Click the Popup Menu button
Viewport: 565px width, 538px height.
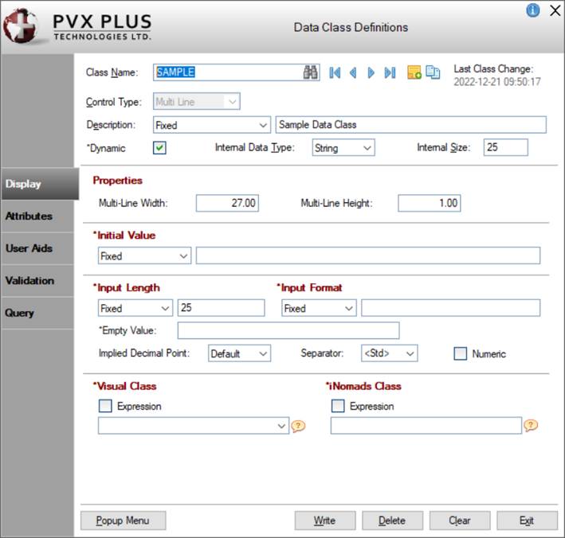click(123, 520)
